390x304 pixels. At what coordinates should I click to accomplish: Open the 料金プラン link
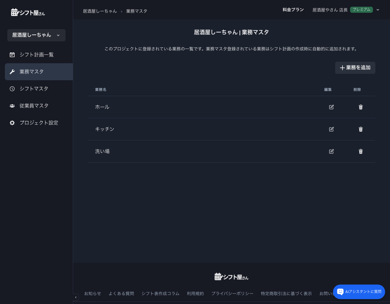(x=293, y=10)
